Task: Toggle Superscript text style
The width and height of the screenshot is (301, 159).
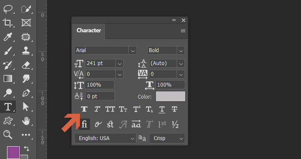Action: click(x=136, y=109)
